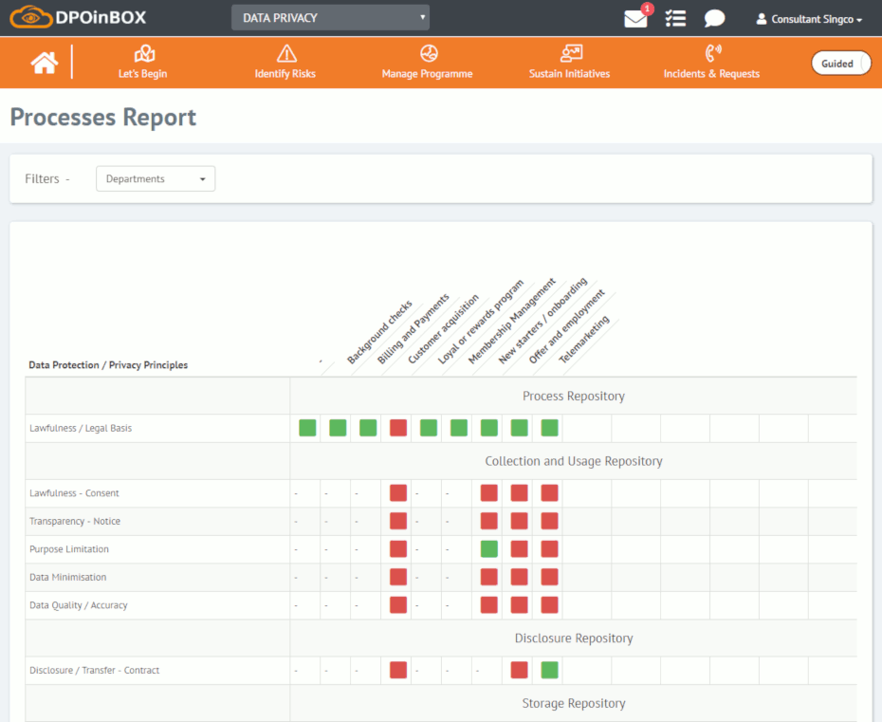Click the green Purpose Limitation status square
882x722 pixels.
click(489, 549)
